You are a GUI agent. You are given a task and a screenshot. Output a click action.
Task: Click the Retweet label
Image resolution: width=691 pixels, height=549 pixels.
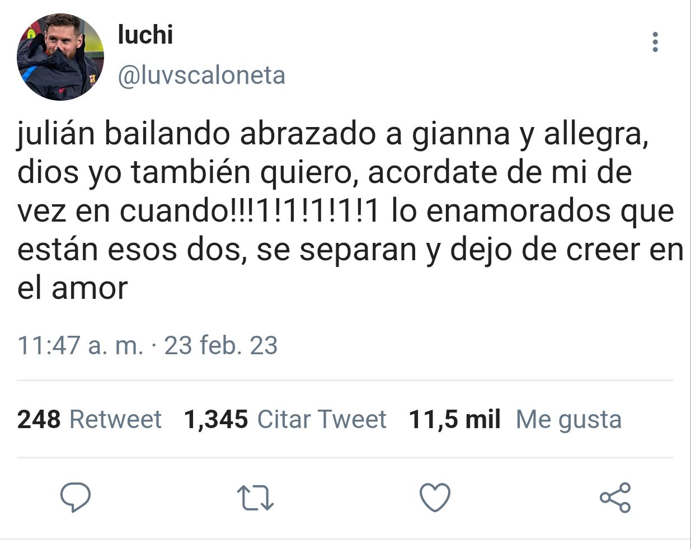point(115,419)
